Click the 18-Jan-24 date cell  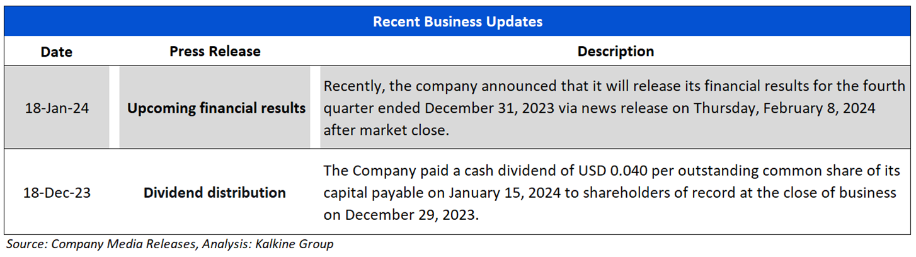coord(57,108)
